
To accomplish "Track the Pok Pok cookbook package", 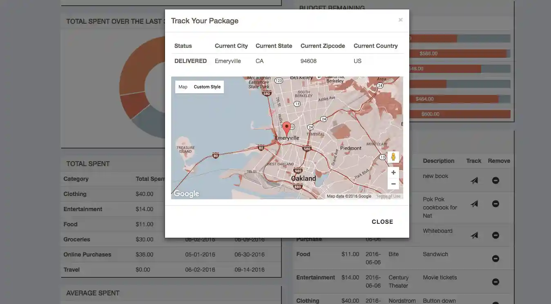I will tap(474, 204).
